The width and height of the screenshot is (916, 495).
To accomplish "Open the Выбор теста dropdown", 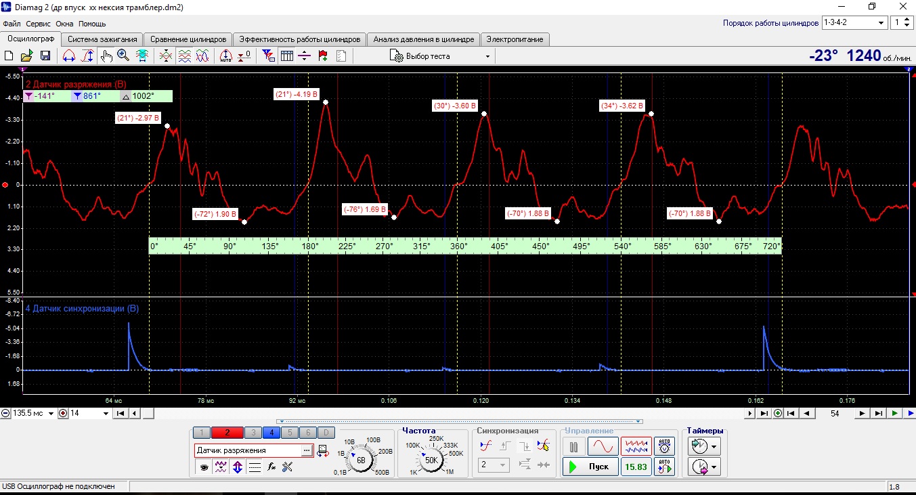I will pyautogui.click(x=440, y=56).
